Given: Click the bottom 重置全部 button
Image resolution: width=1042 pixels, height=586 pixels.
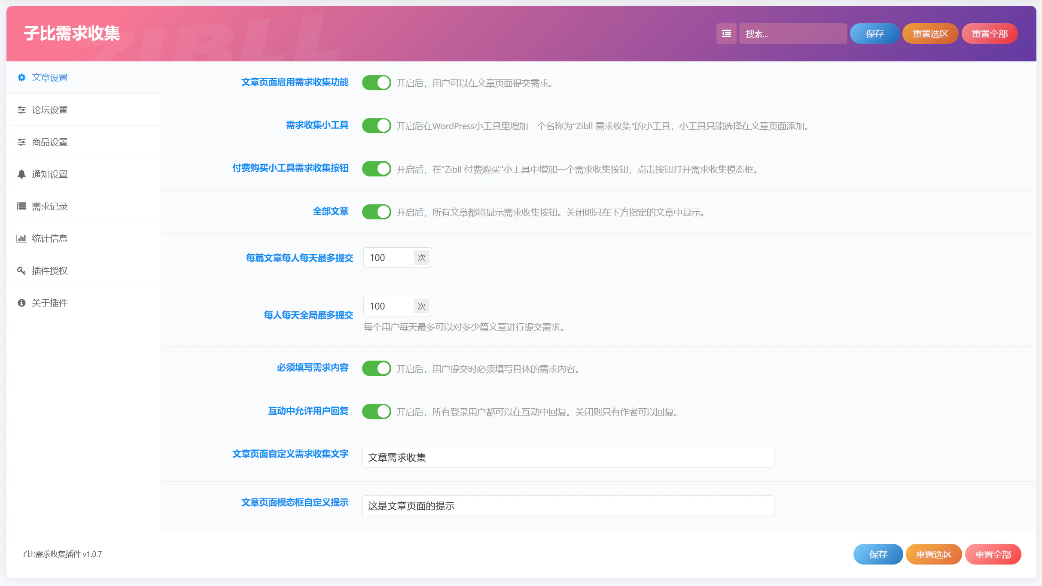Looking at the screenshot, I should click(x=993, y=554).
